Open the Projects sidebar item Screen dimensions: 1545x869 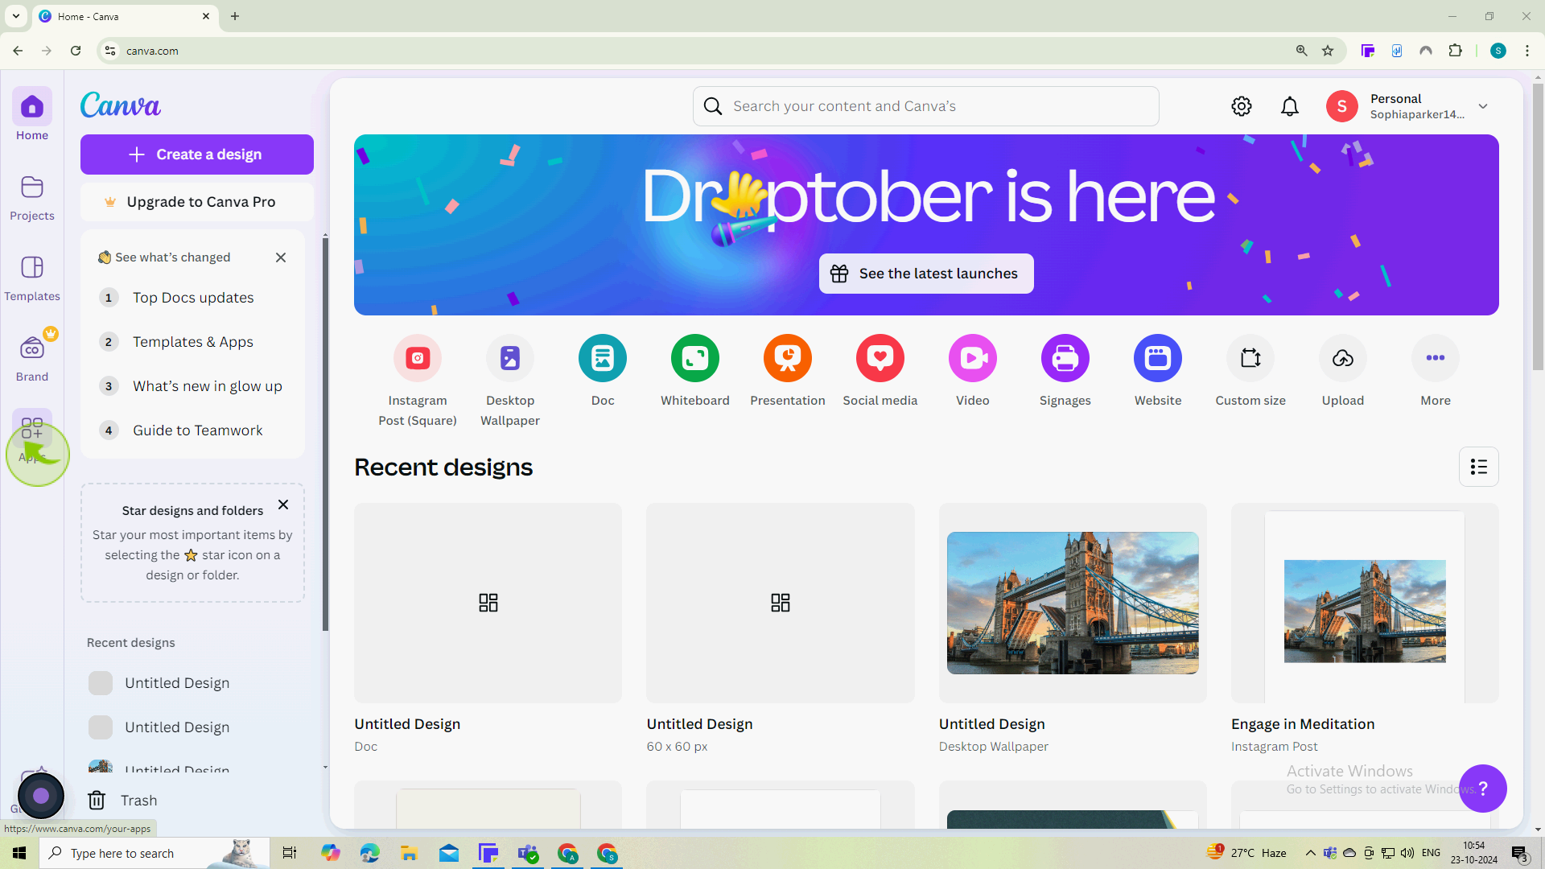coord(32,197)
